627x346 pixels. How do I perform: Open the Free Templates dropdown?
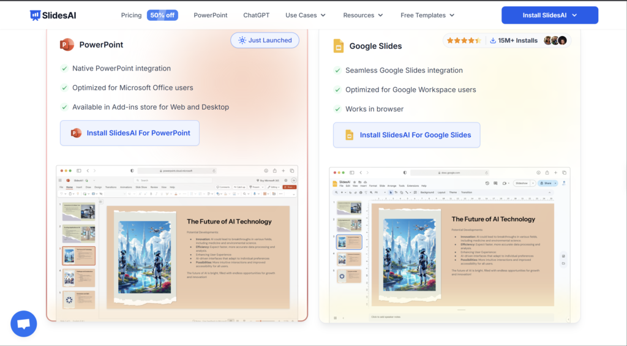pyautogui.click(x=427, y=15)
